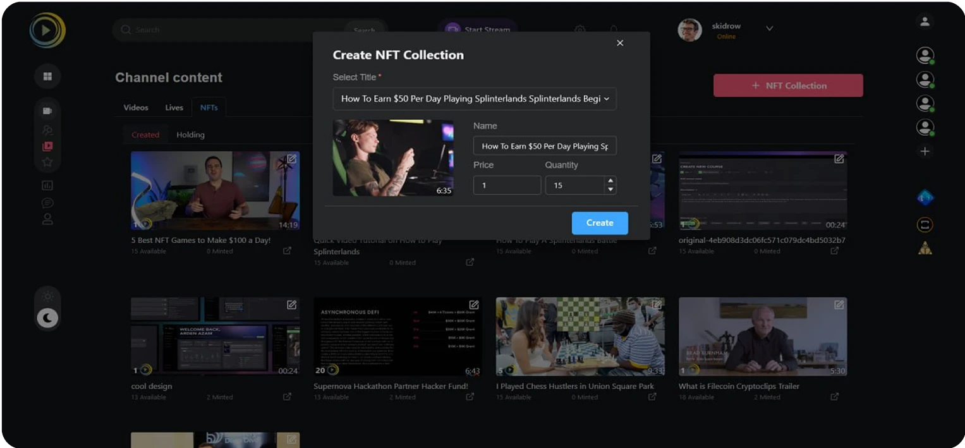Open the video camera icon in sidebar
The height and width of the screenshot is (448, 965).
pos(47,111)
